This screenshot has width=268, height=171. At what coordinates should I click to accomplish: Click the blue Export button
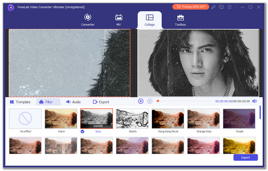point(245,158)
